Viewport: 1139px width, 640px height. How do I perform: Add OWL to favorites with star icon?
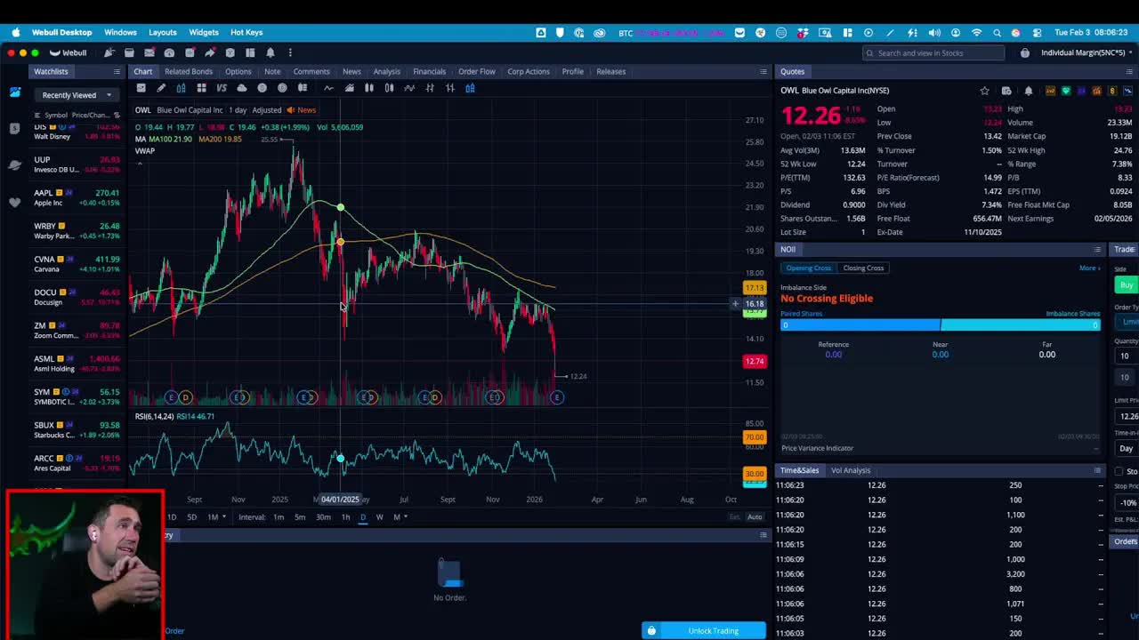coord(984,91)
